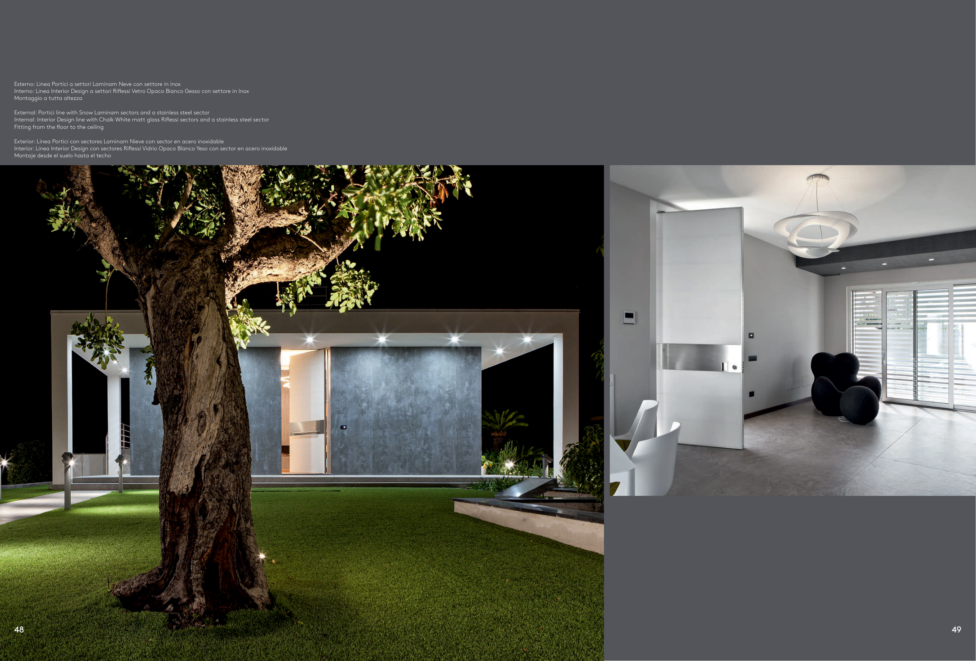Click the line starting 'Exterior: Línea Portici con sectores'
The width and height of the screenshot is (976, 661).
coord(119,141)
